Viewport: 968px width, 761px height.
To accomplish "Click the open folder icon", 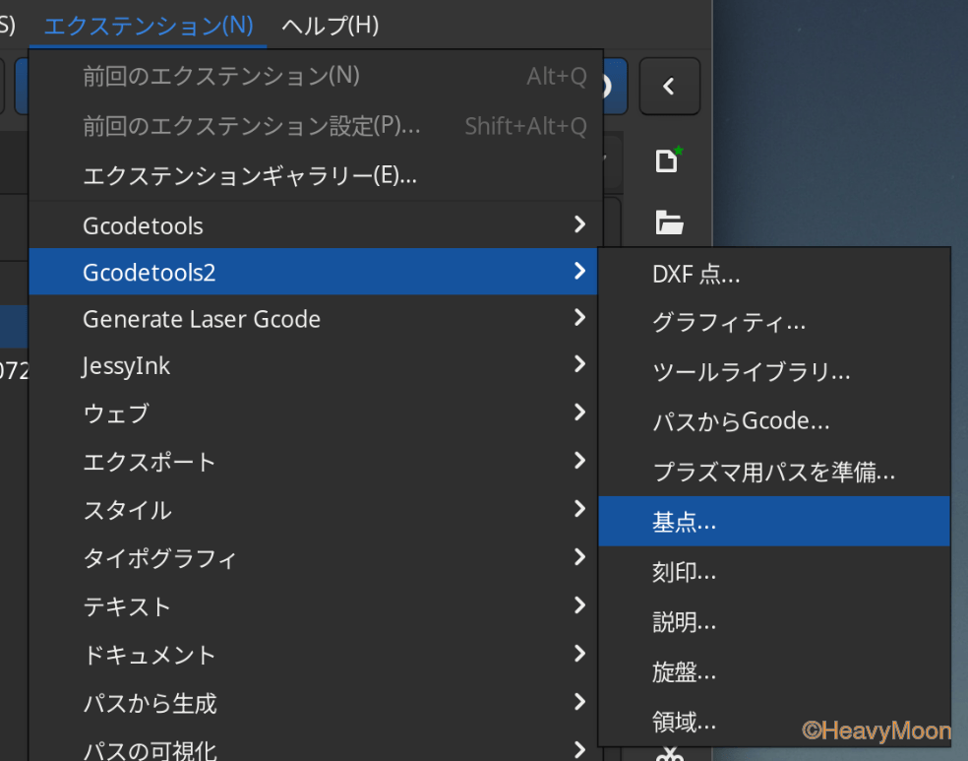I will click(x=669, y=223).
